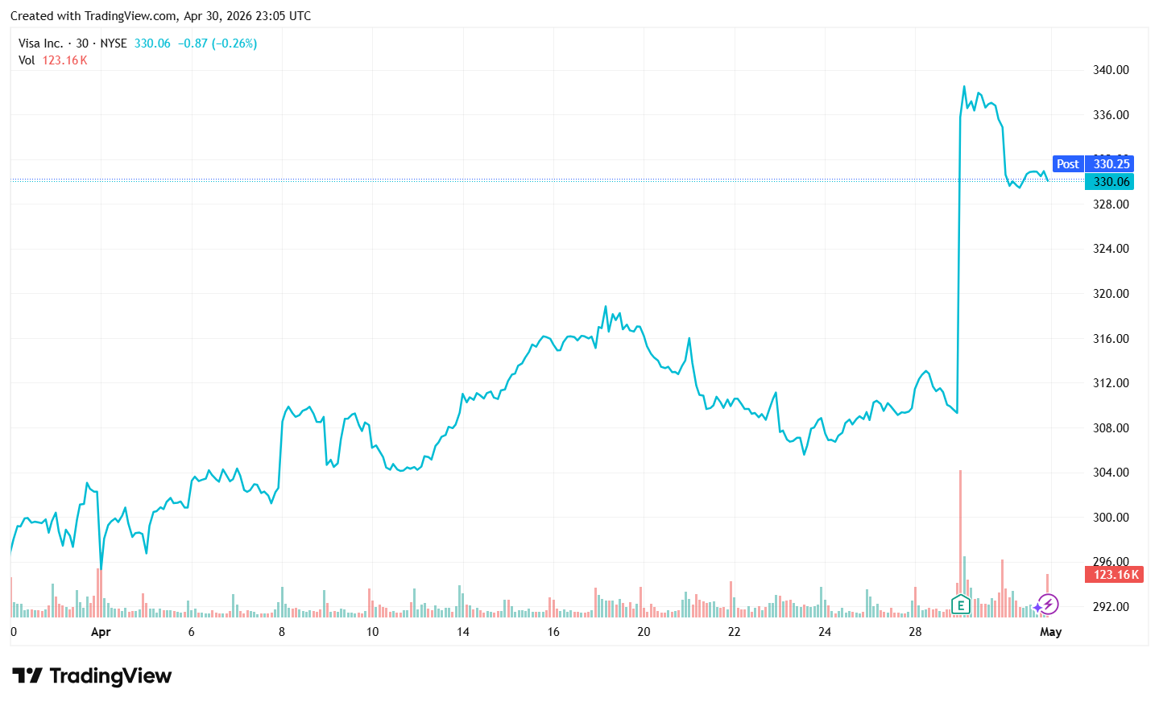Image resolution: width=1159 pixels, height=706 pixels.
Task: Click the "Created with TradingView.com" header text
Action: pos(94,16)
